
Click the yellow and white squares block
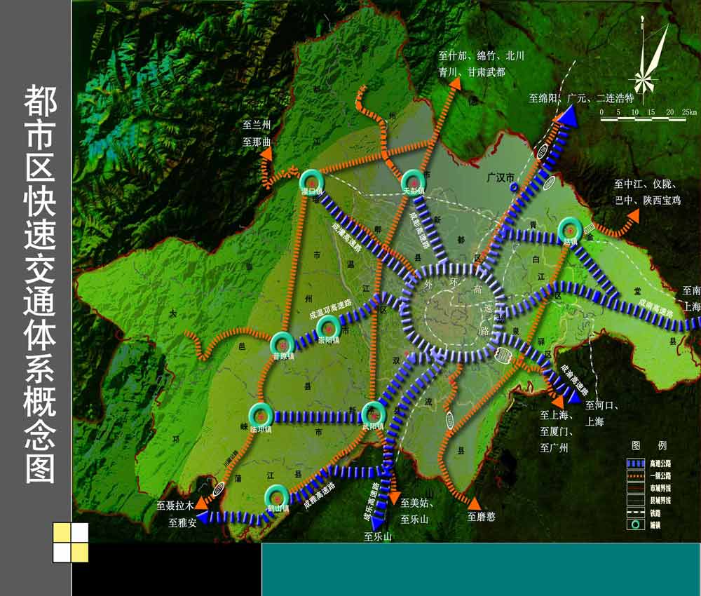click(x=71, y=543)
